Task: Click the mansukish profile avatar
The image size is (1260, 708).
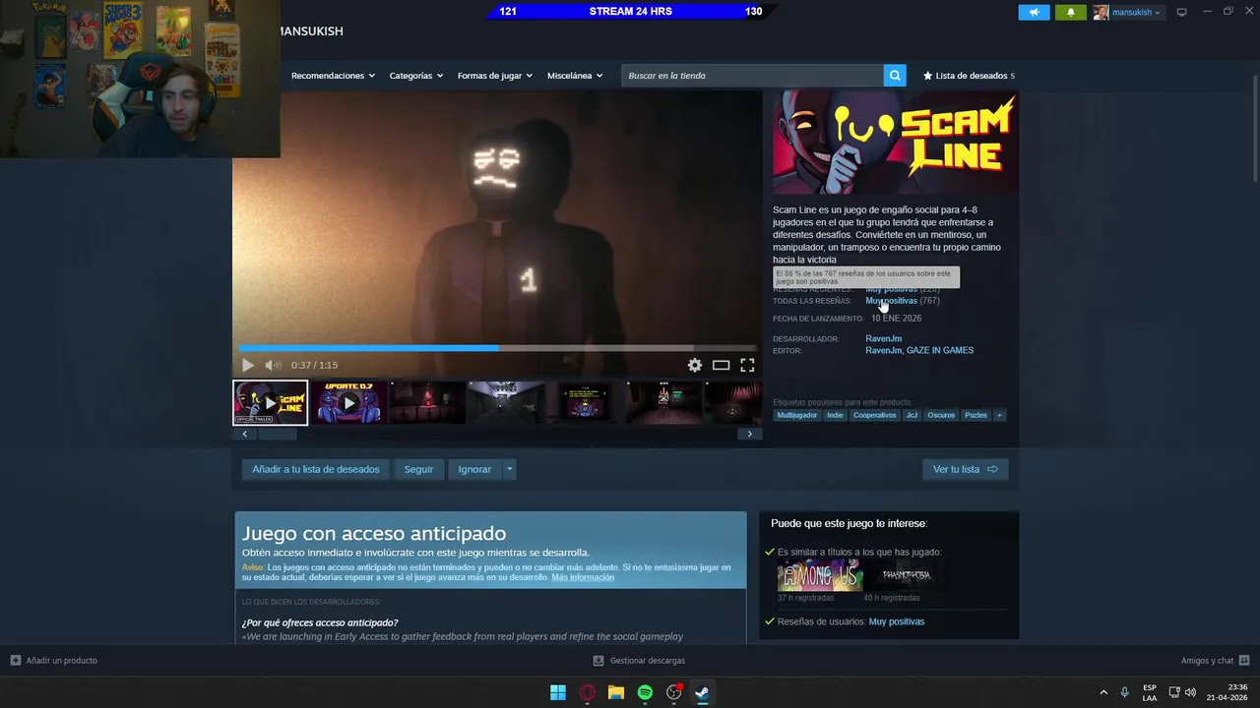Action: tap(1101, 12)
